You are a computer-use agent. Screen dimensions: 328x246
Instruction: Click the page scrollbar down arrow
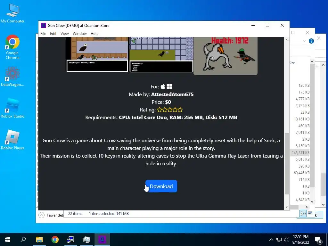[287, 207]
